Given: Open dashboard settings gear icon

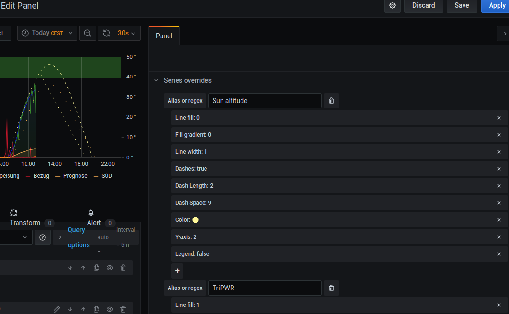Looking at the screenshot, I should tap(393, 5).
